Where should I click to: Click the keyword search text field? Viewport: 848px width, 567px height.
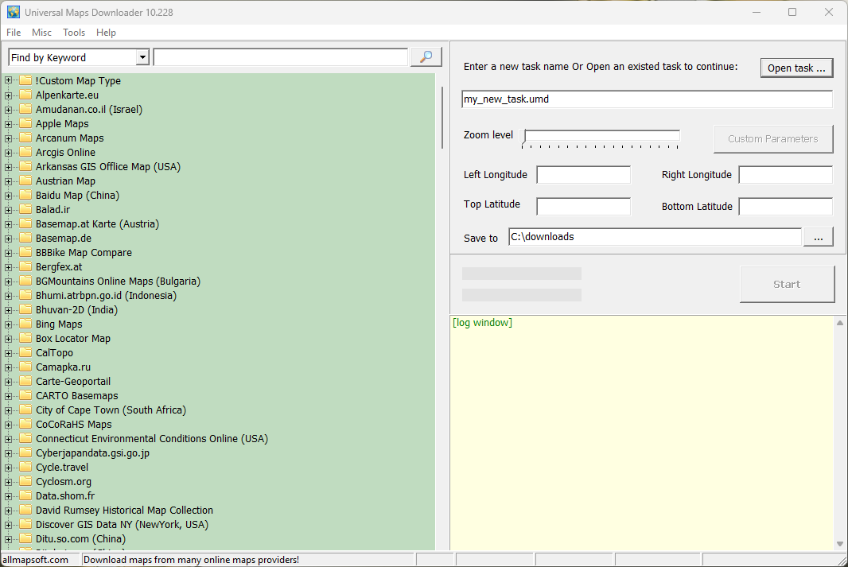(x=281, y=57)
